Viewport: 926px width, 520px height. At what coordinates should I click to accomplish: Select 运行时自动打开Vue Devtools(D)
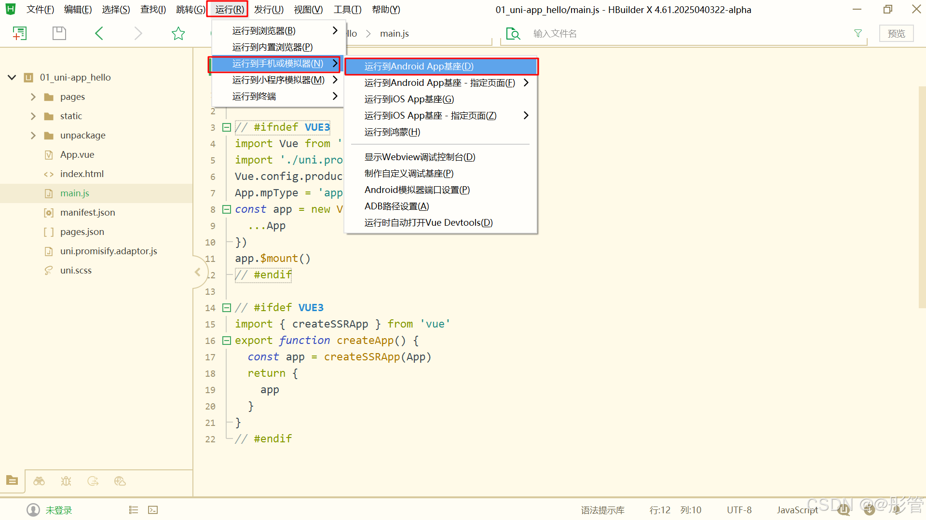pos(441,223)
